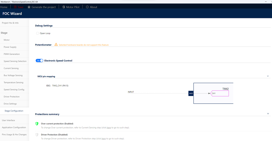Click the Generate the project gift icon
Screen dimensions: 272x141
(29, 7)
